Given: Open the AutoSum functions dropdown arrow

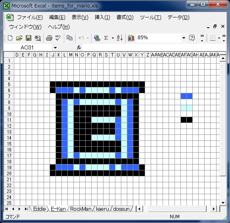Looking at the screenshot, I should coord(113,38).
